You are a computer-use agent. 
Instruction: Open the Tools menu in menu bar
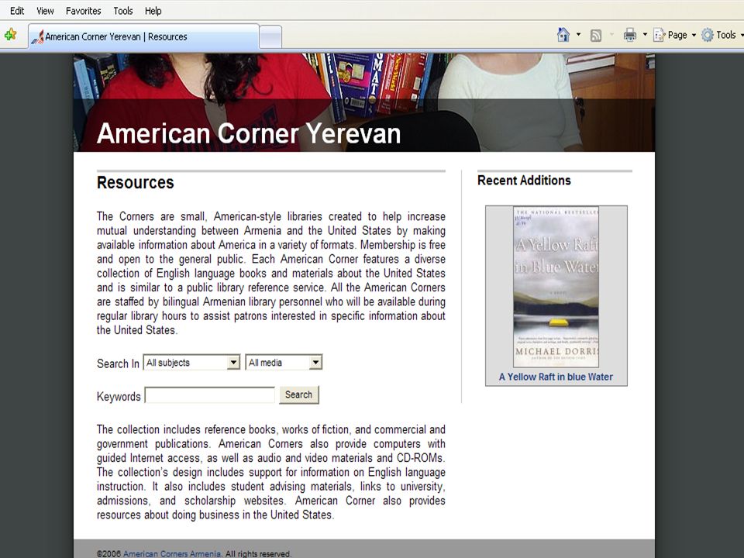point(123,10)
